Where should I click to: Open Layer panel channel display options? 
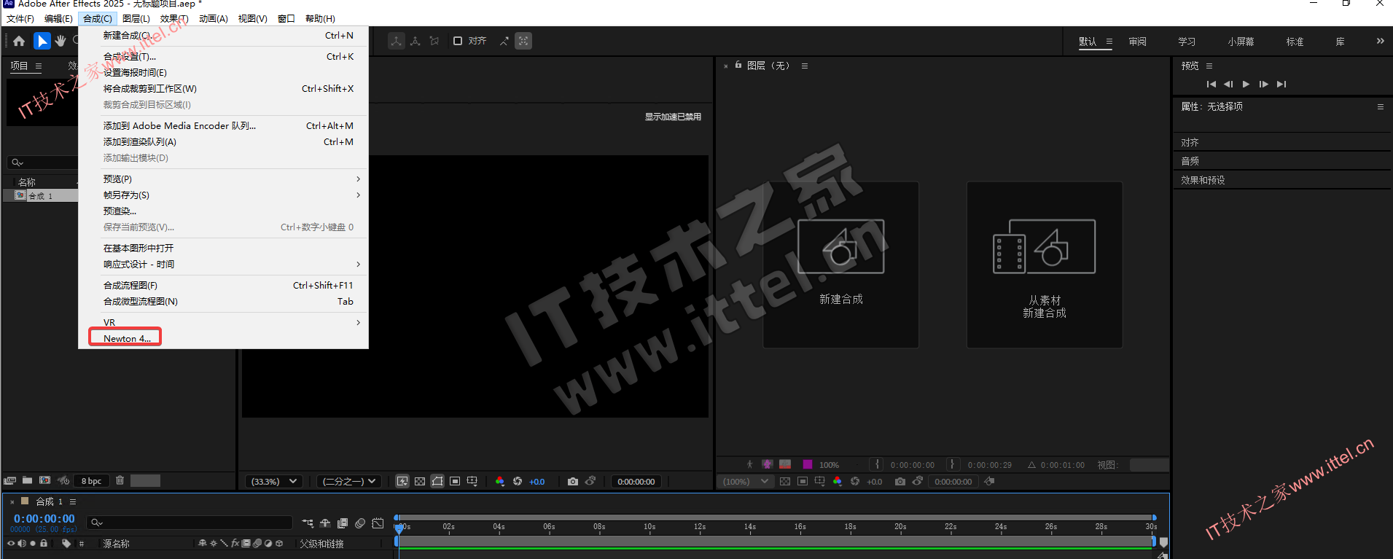[837, 482]
